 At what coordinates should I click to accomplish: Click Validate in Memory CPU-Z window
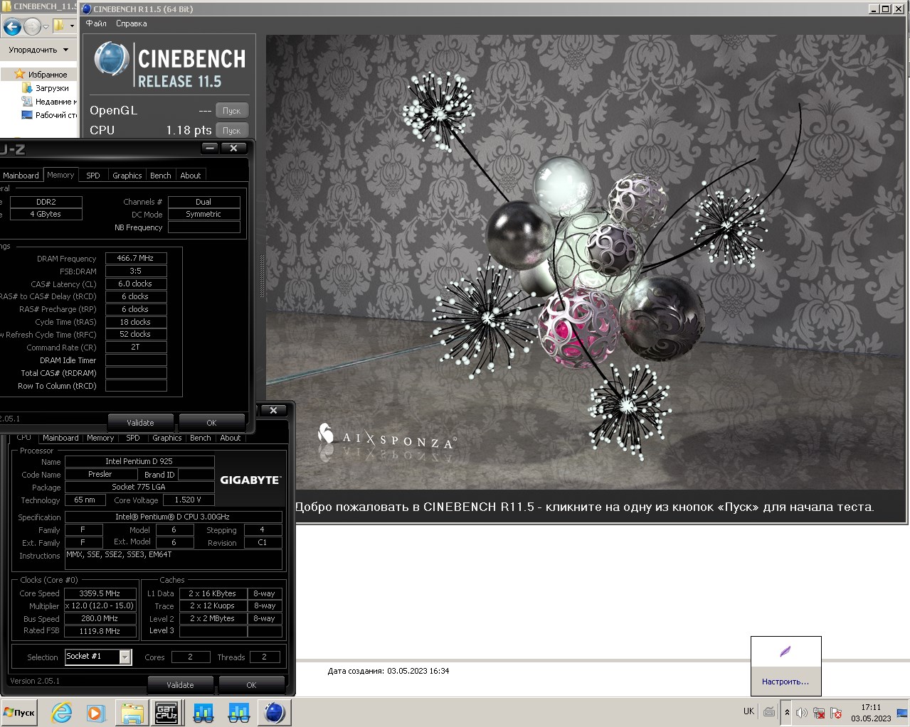coord(140,422)
